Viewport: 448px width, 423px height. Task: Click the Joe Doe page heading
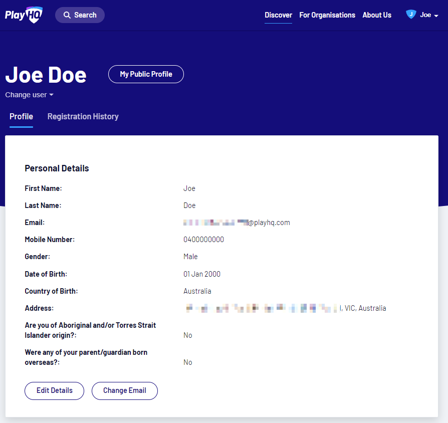point(46,75)
